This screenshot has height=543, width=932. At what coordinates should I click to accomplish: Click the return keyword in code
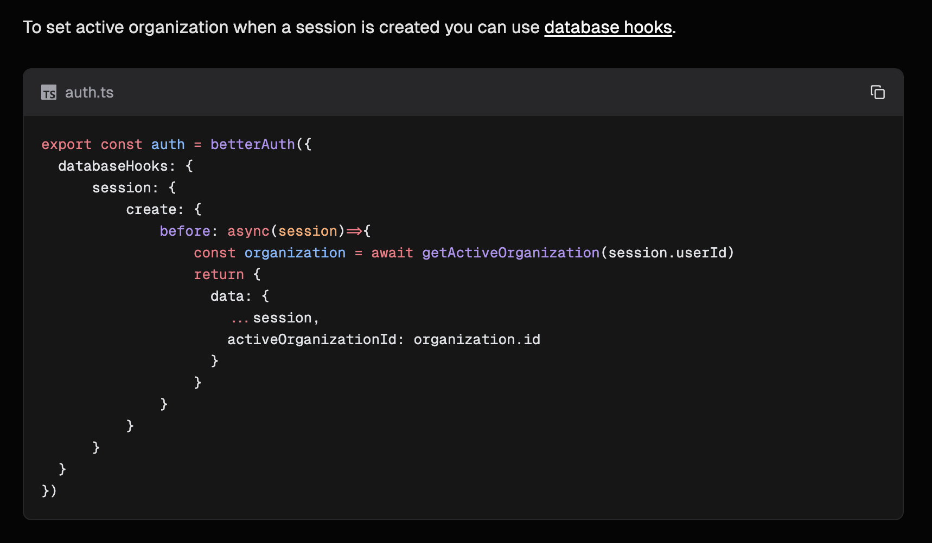(x=219, y=275)
